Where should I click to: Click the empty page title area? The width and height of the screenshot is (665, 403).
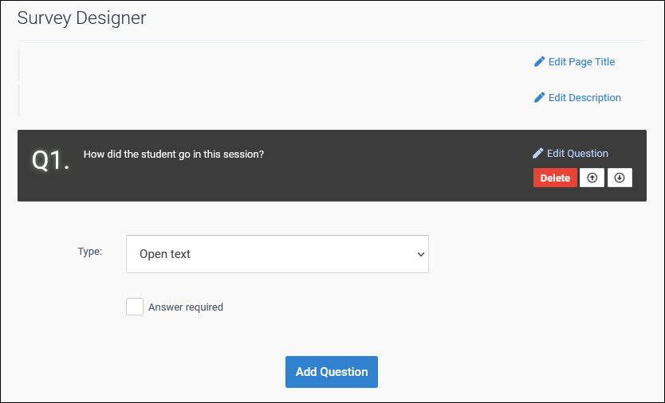point(271,62)
